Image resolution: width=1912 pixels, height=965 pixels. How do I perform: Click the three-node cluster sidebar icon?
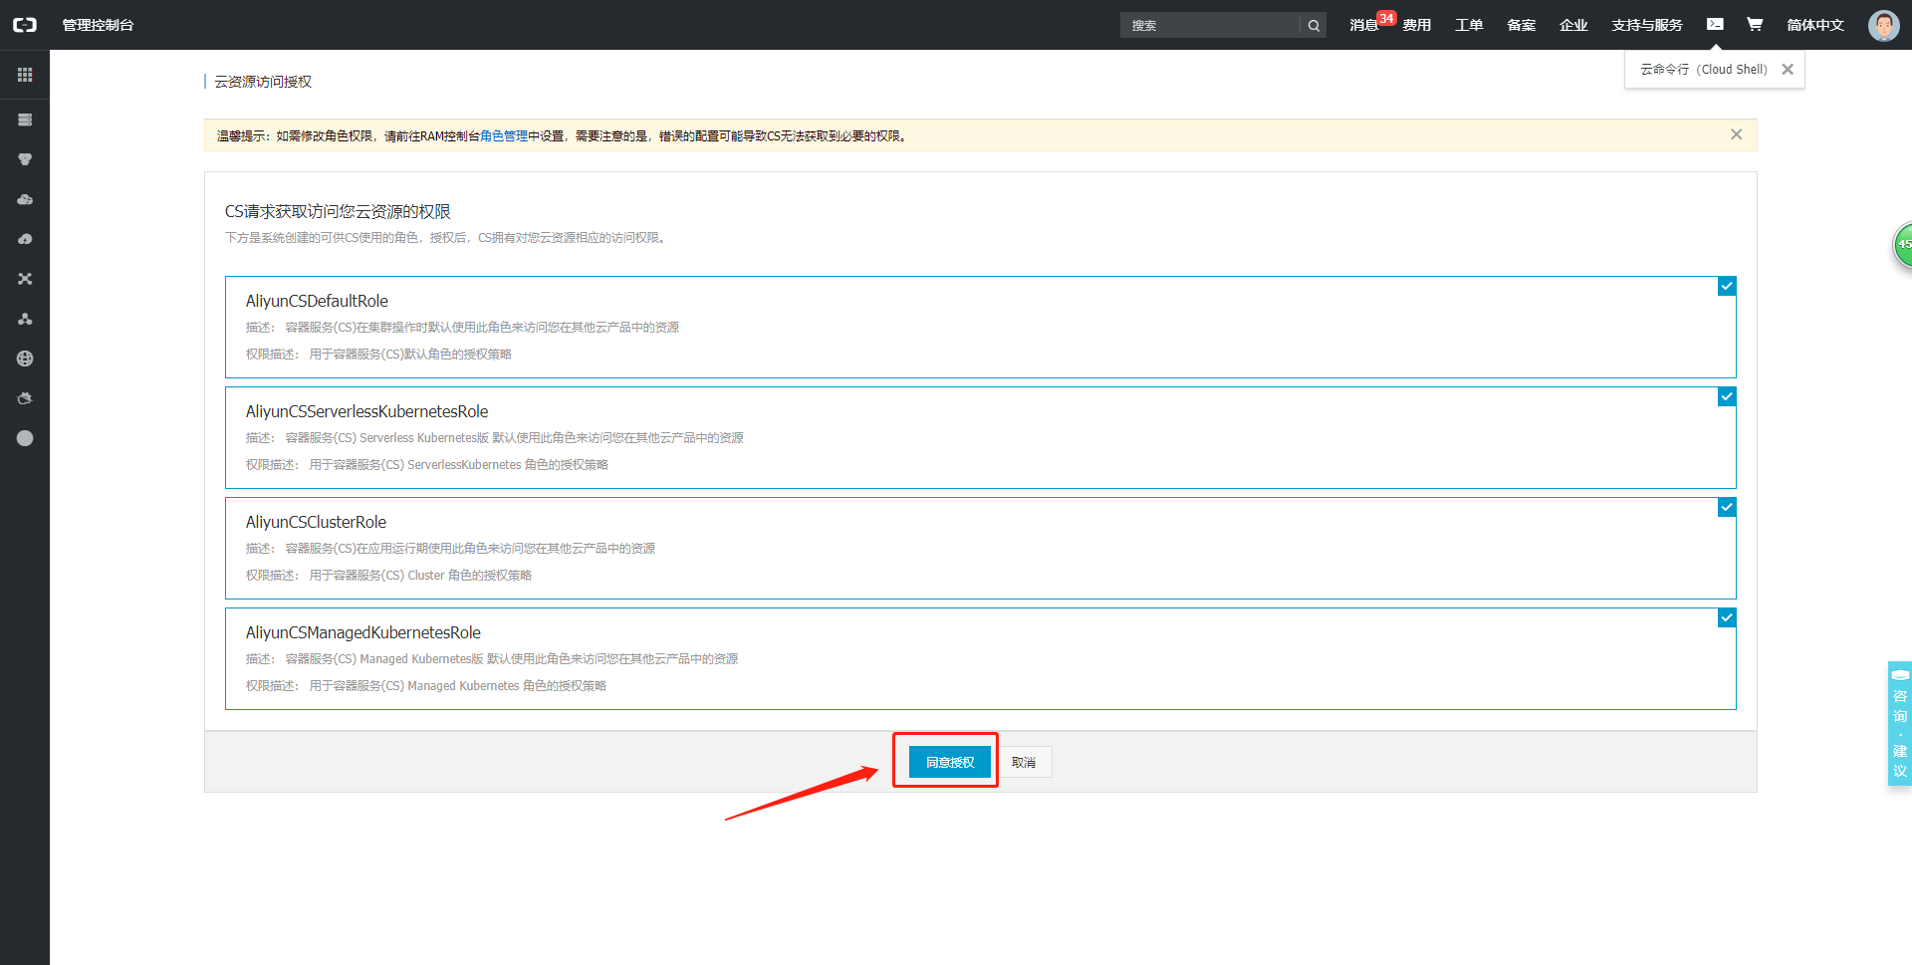click(x=25, y=319)
